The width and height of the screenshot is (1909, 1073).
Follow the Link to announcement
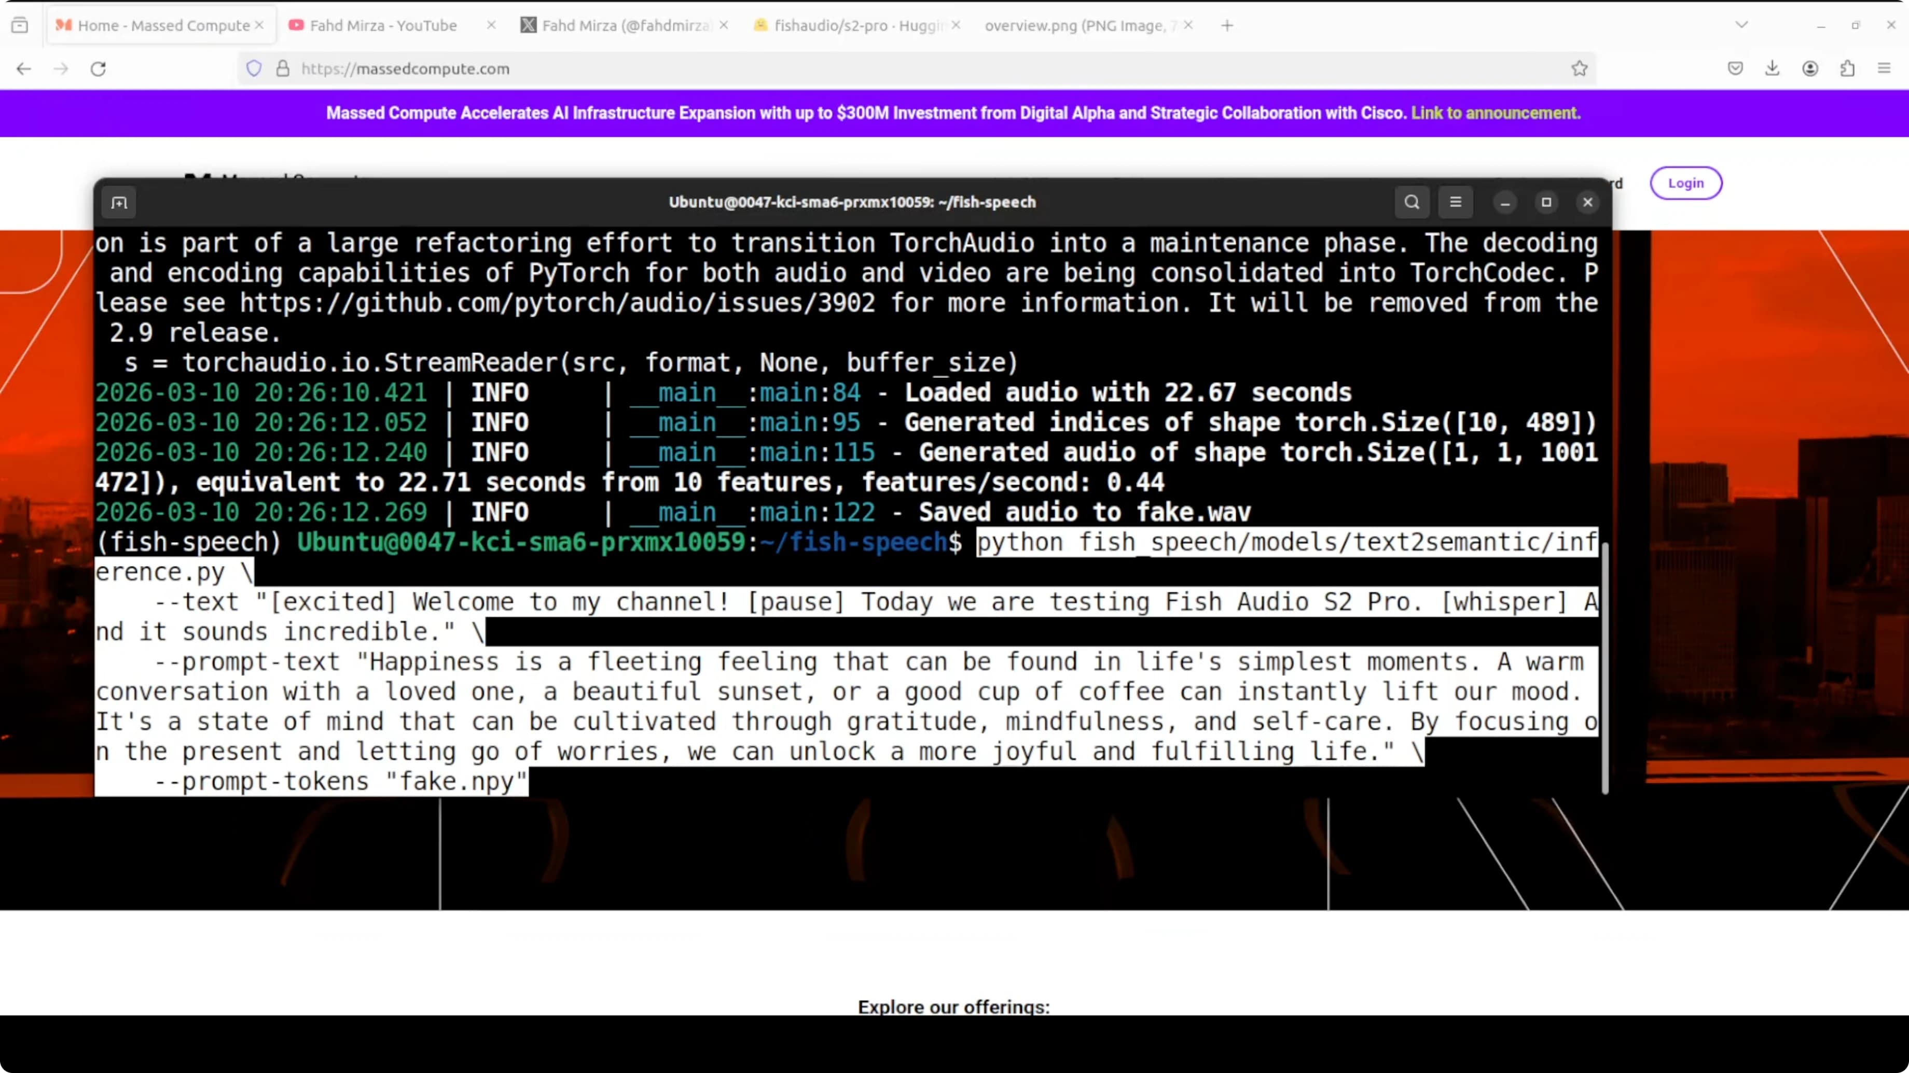[x=1495, y=112]
